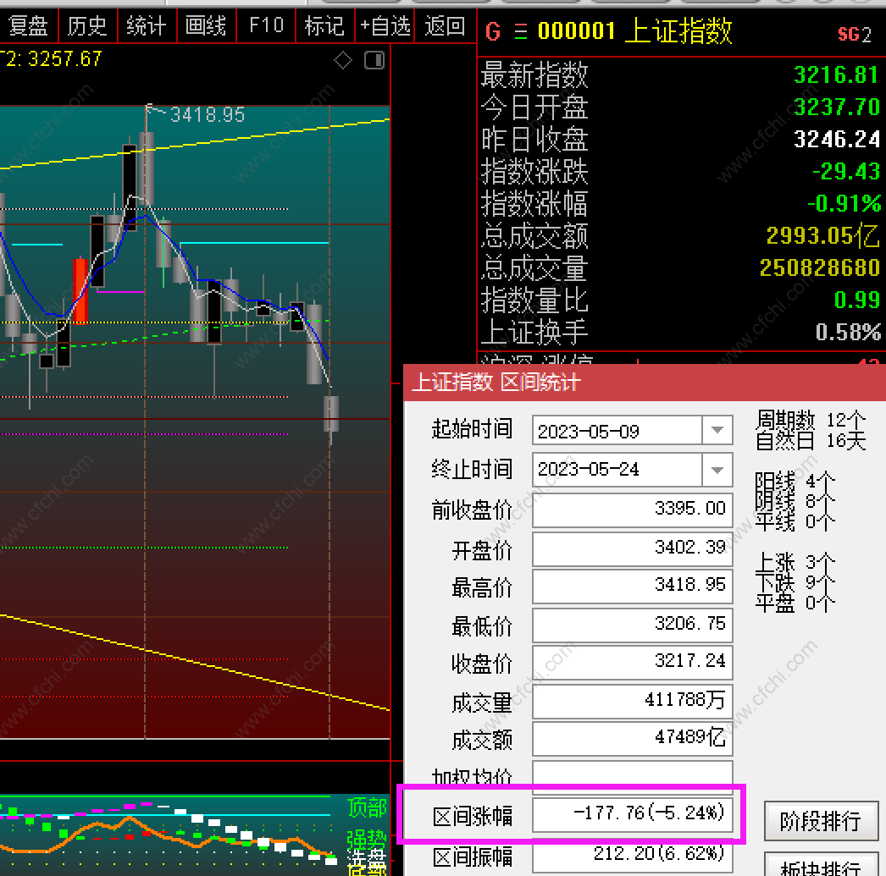The height and width of the screenshot is (876, 886).
Task: Click the 自然日 16天 statistic
Action: 811,441
